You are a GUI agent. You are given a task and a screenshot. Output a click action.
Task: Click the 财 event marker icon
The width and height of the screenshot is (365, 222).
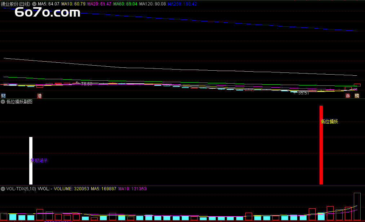(3, 96)
